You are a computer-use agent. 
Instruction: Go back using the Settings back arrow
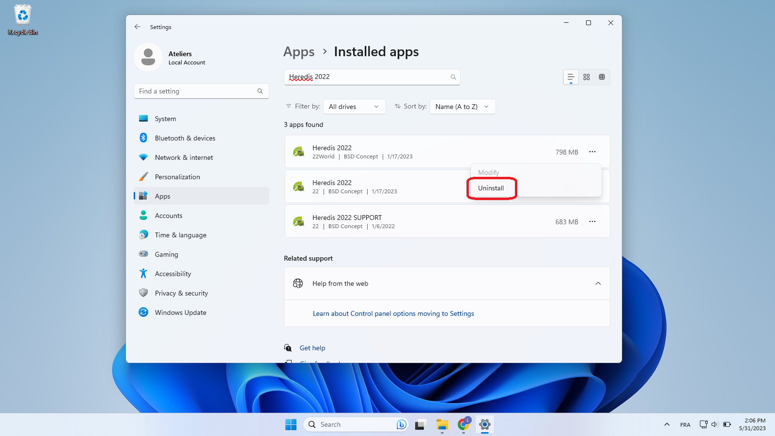point(138,27)
